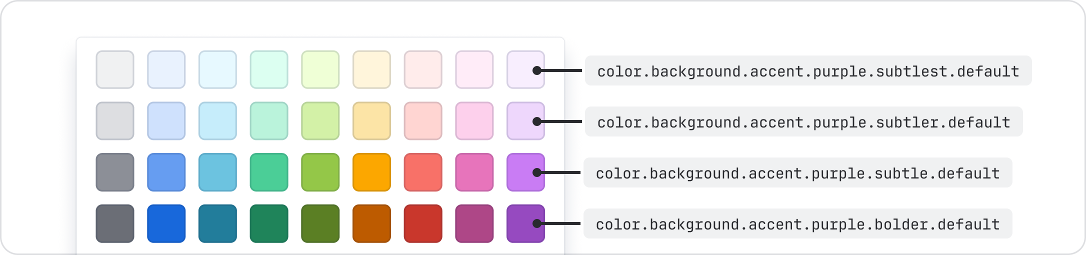Click the purple.subtler.default token label
The width and height of the screenshot is (1086, 255).
803,122
